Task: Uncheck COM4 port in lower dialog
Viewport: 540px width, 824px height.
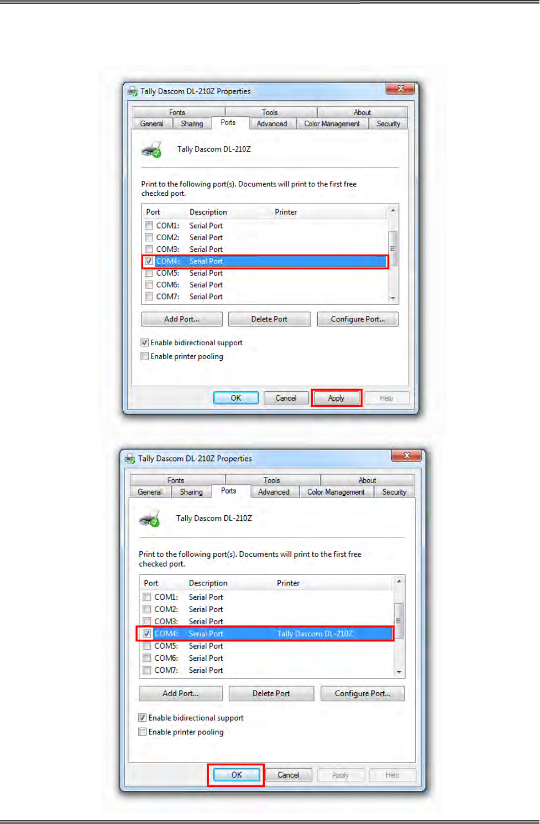Action: point(146,634)
